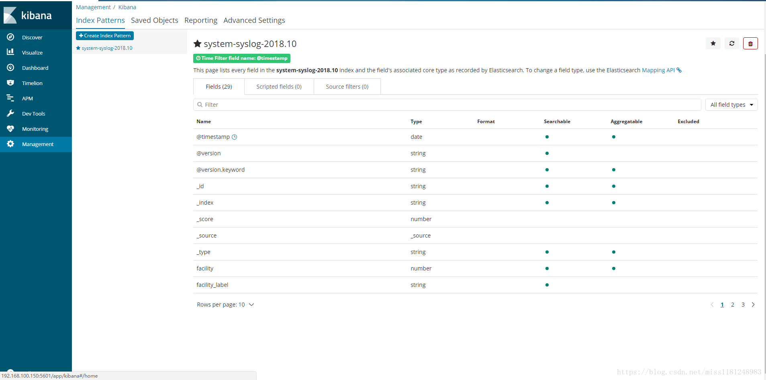Sort by Name column header

204,122
